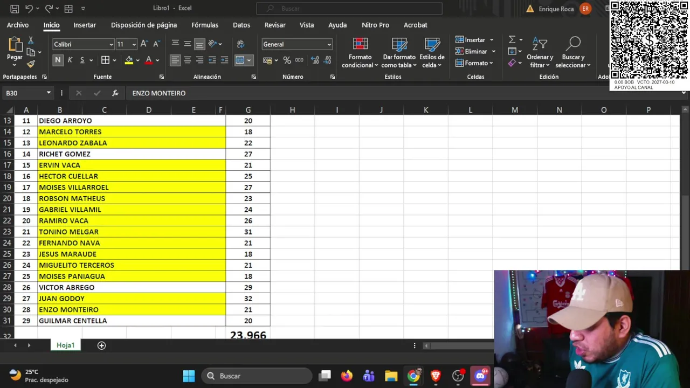Click Merge and Center icon
The width and height of the screenshot is (690, 388).
click(240, 60)
